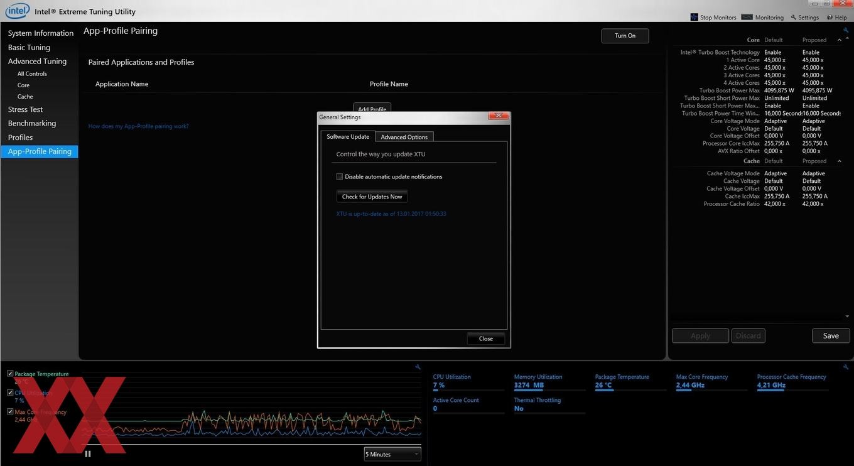Click the Package Temperature monitor tile
The image size is (854, 466).
[630, 381]
